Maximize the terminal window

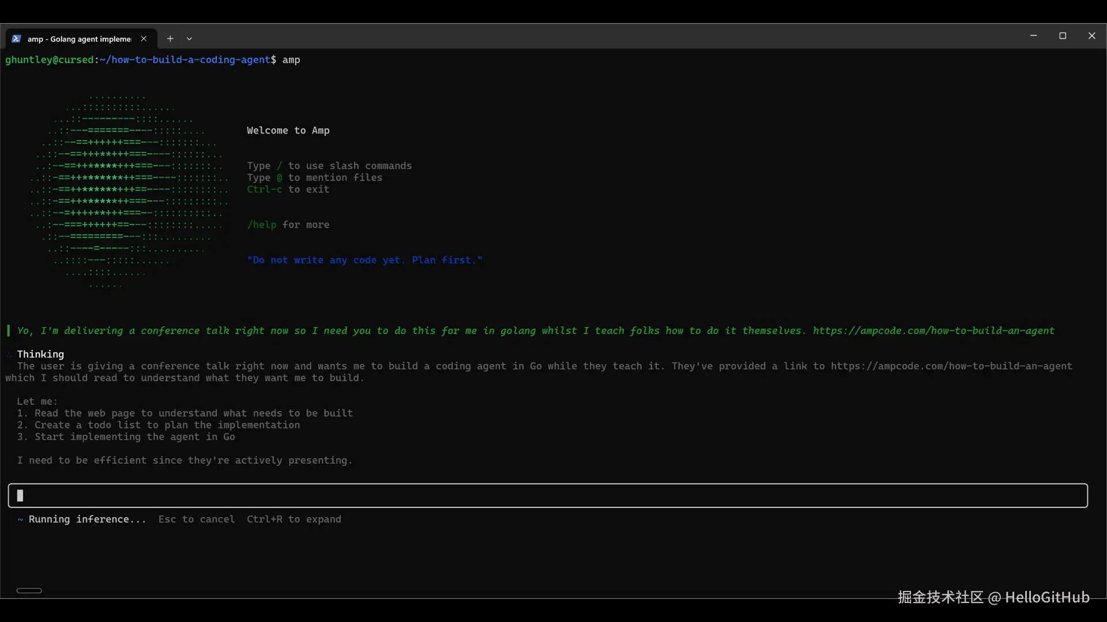tap(1063, 36)
